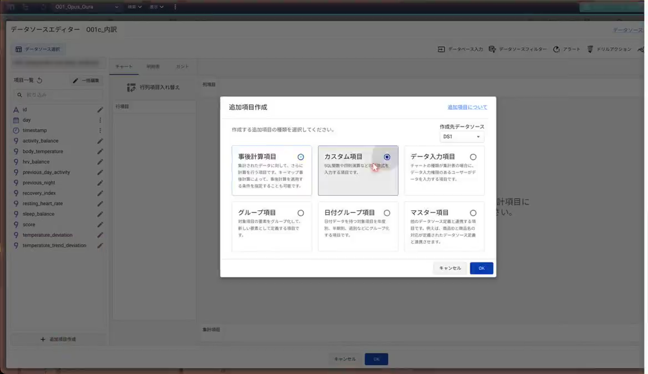Click the bottom キャンセル button of the editor

(x=345, y=360)
